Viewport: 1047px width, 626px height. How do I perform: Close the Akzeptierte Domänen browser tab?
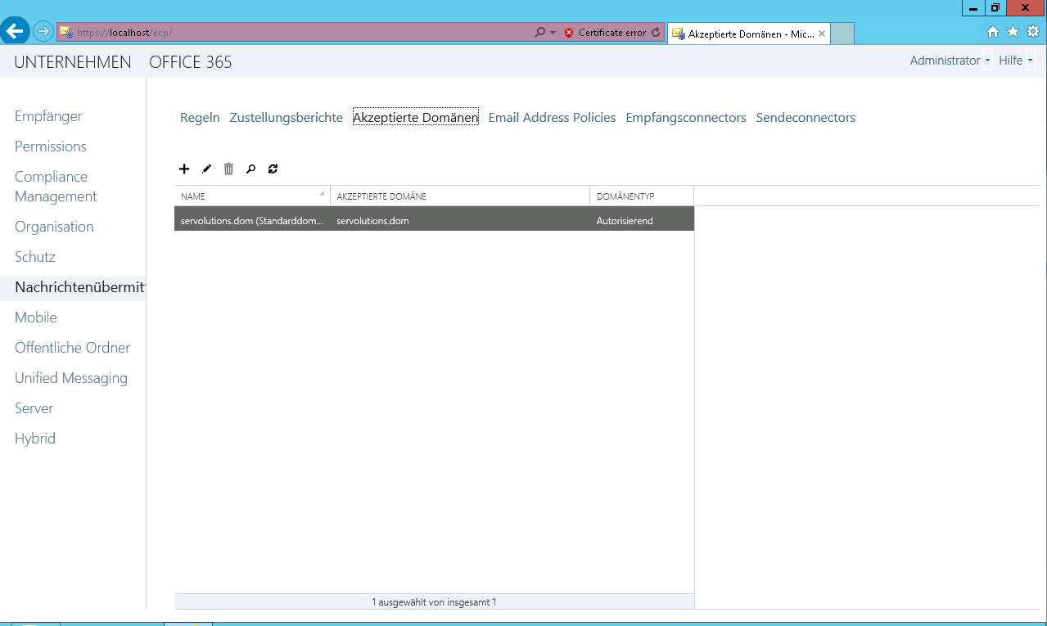[821, 34]
